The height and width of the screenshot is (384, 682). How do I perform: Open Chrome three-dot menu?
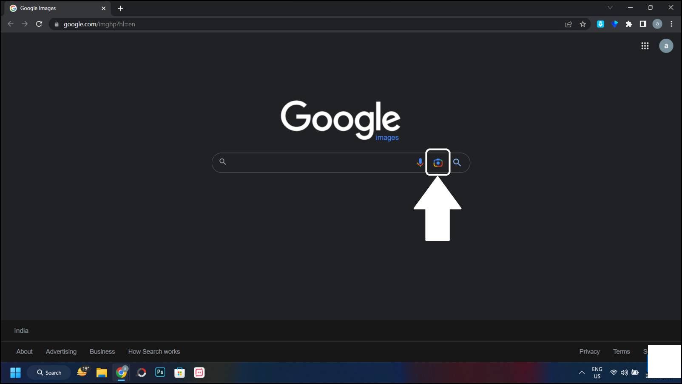pyautogui.click(x=671, y=24)
